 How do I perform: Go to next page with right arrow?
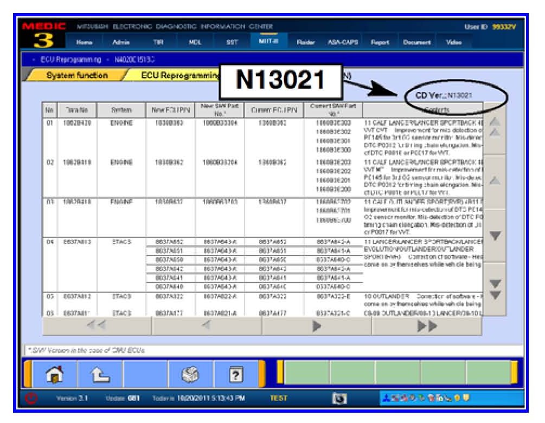(317, 326)
